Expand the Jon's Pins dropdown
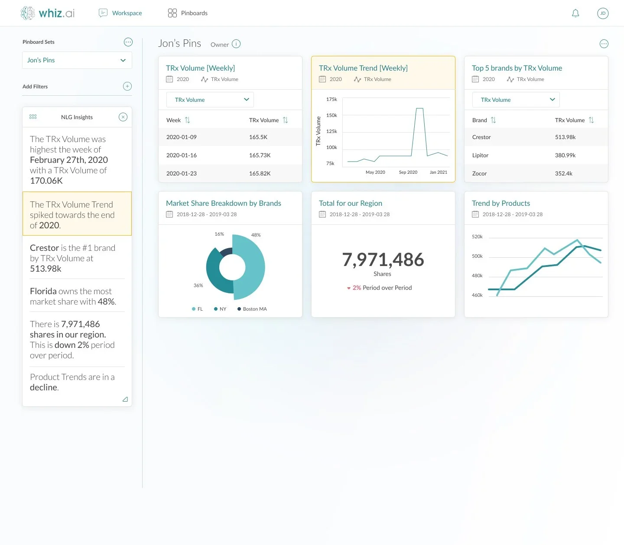 77,60
